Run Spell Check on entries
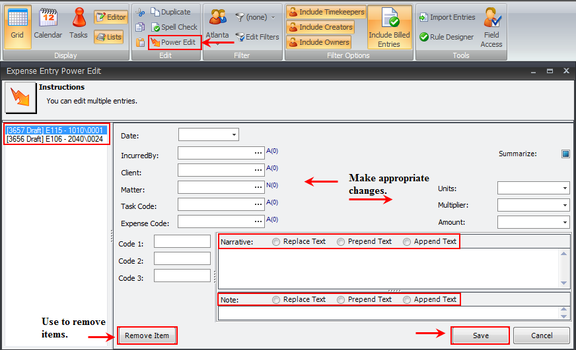 pyautogui.click(x=174, y=27)
